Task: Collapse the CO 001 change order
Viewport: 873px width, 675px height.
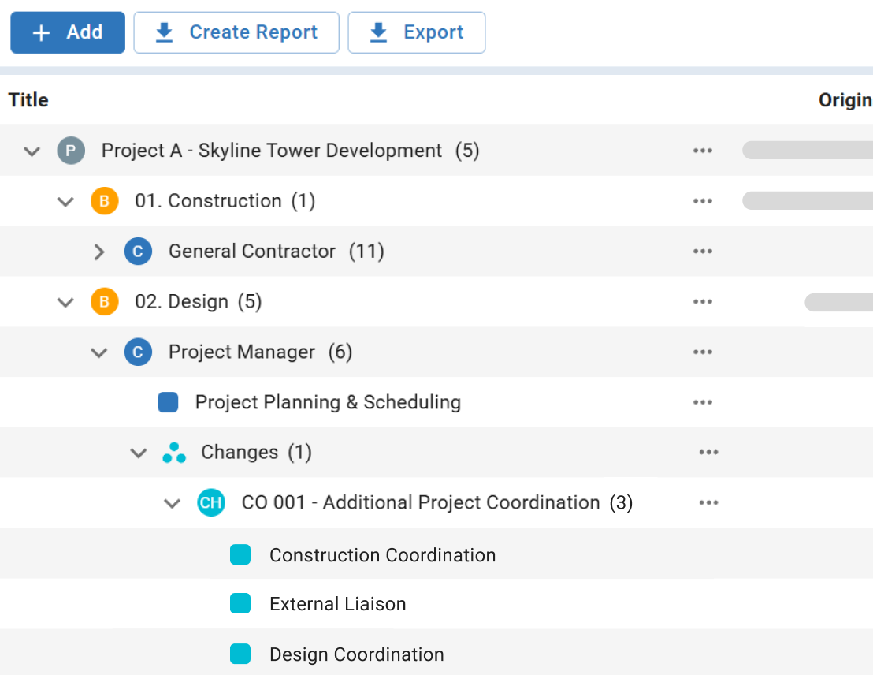Action: pyautogui.click(x=172, y=503)
